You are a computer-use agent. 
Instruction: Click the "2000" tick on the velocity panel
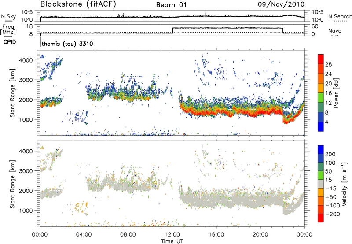[26, 191]
